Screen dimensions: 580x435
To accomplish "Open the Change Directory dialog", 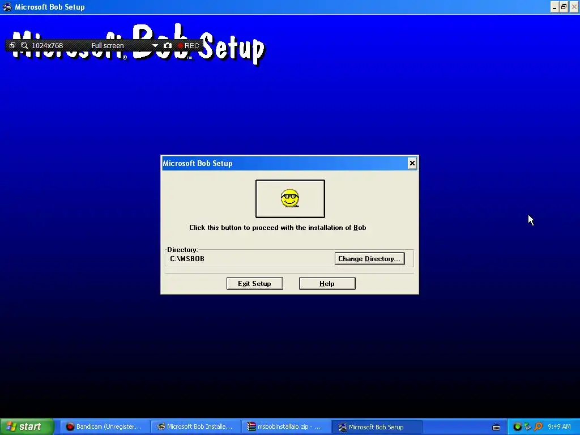I will pos(369,258).
